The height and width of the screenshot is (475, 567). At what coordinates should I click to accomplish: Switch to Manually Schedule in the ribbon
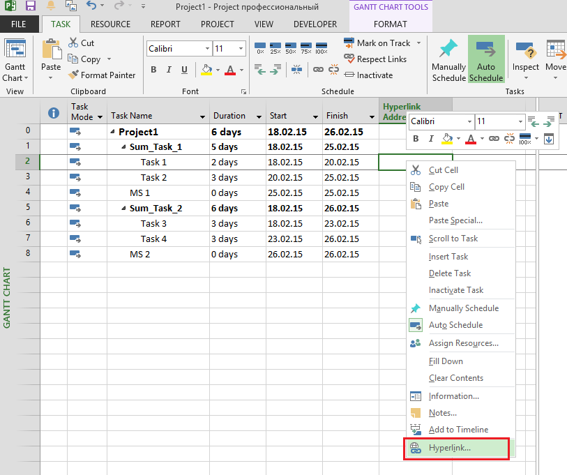(448, 61)
